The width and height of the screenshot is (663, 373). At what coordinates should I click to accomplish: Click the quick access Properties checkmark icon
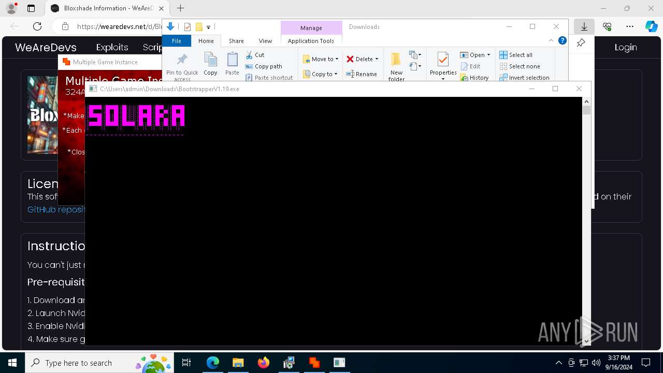coord(188,27)
